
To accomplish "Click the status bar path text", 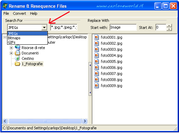I will (50, 128).
